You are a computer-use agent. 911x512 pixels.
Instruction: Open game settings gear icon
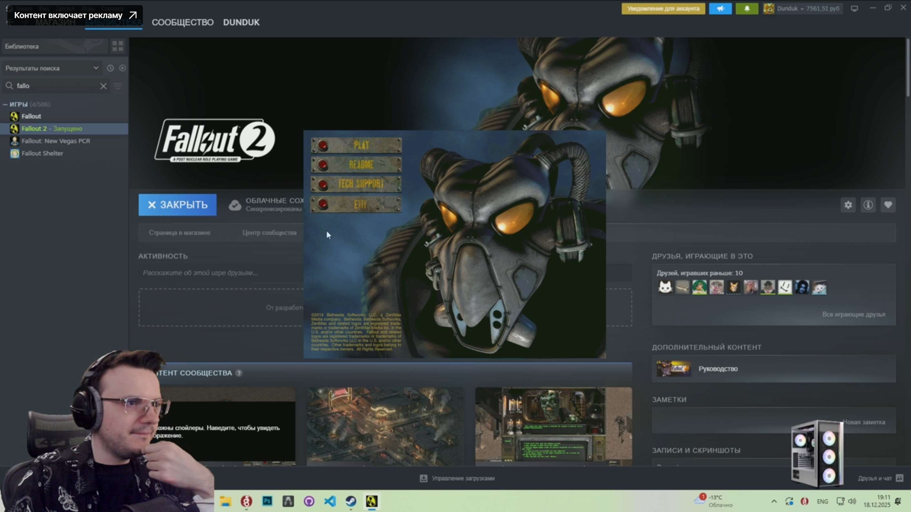848,205
